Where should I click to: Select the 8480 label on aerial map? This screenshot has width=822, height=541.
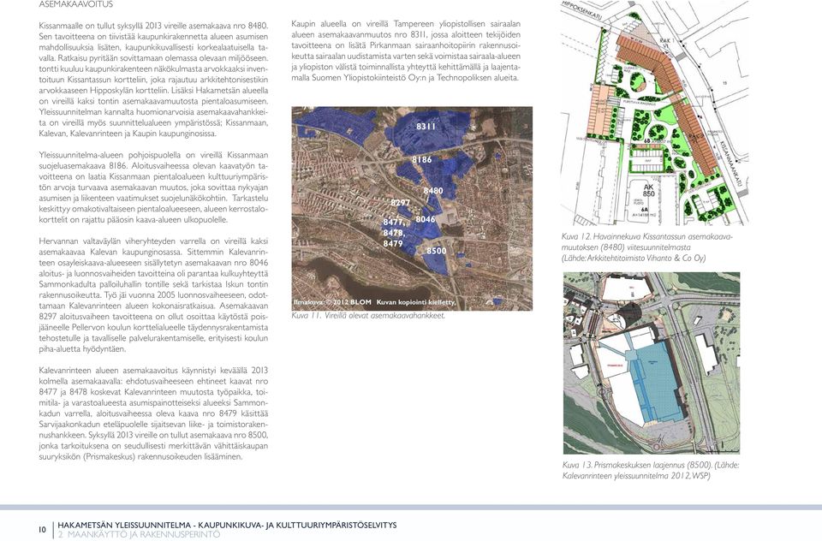click(433, 191)
